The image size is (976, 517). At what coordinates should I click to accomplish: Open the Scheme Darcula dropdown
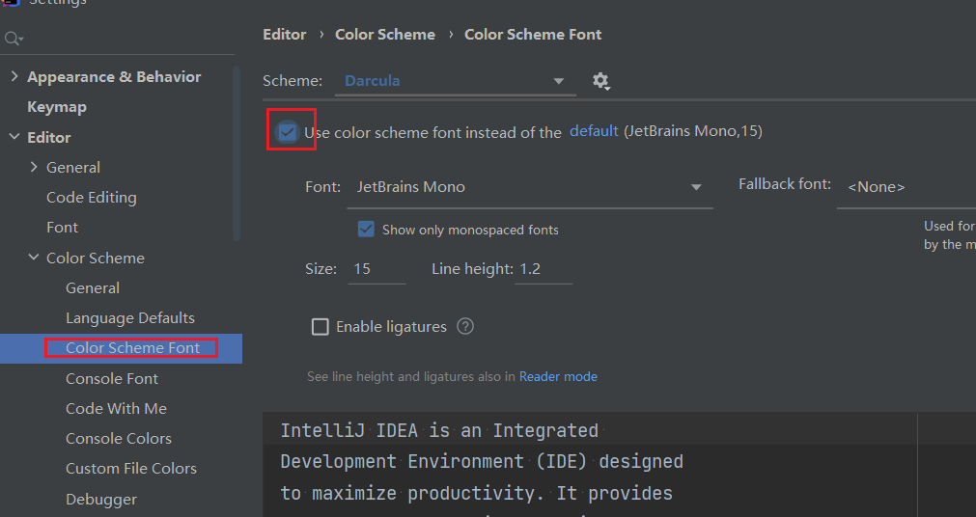455,81
